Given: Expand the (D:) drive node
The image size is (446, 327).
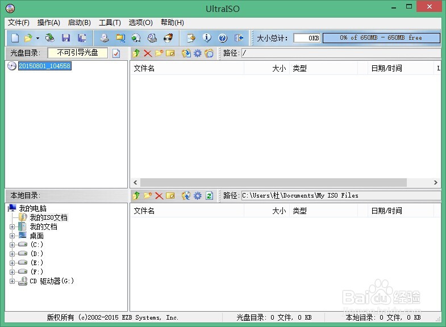Looking at the screenshot, I should [12, 254].
